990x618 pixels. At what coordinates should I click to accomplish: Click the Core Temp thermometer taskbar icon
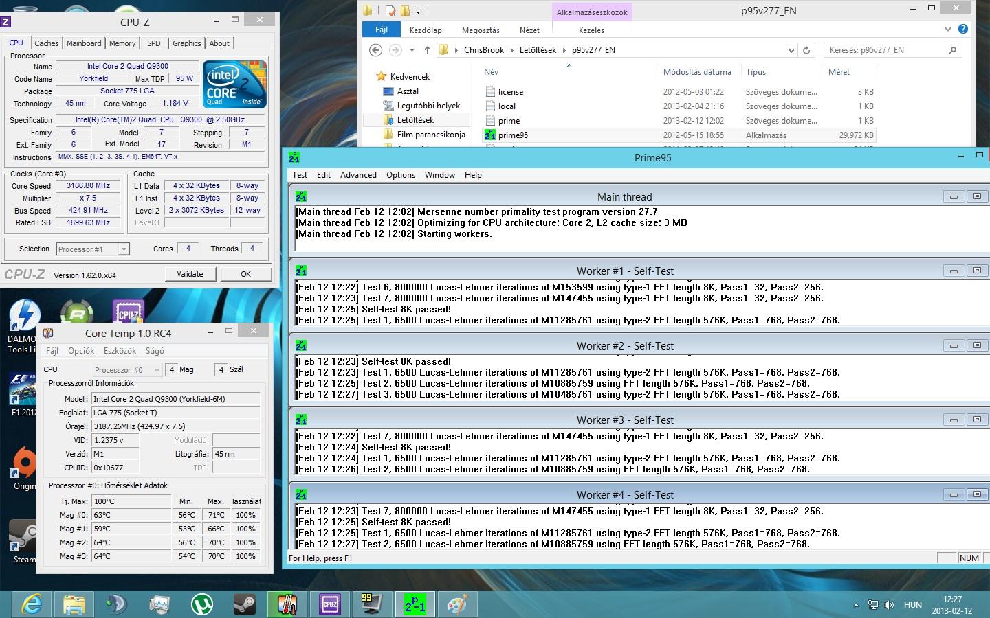click(x=287, y=604)
